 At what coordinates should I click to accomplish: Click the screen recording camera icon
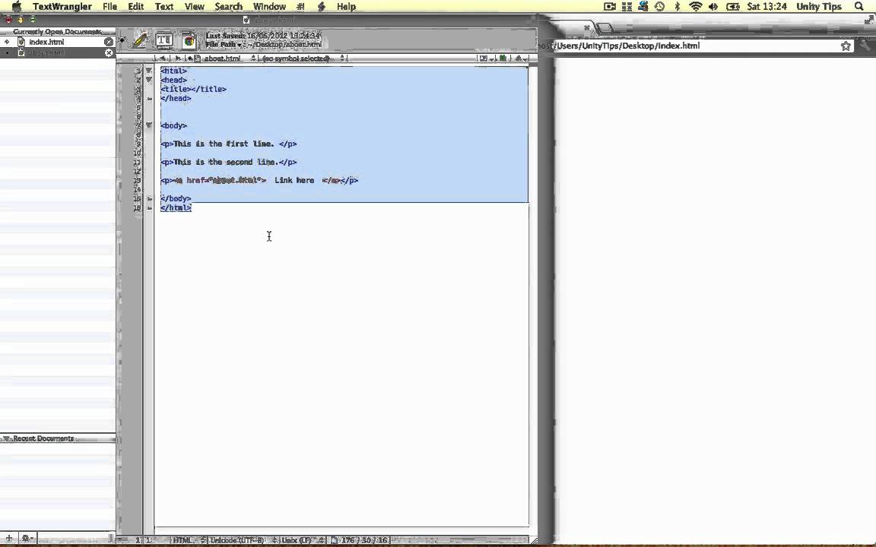[x=610, y=7]
